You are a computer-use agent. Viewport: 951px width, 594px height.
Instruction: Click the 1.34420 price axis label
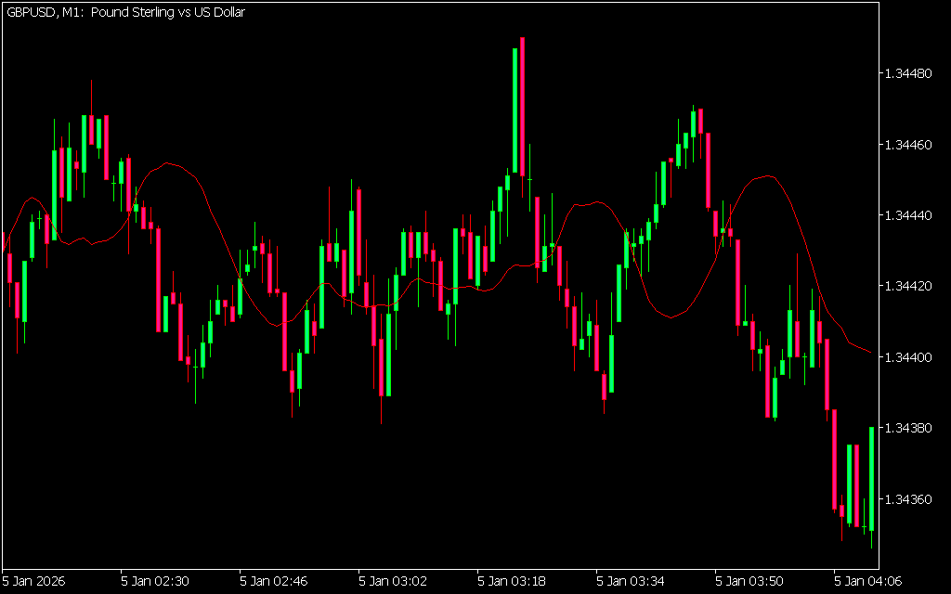click(911, 287)
